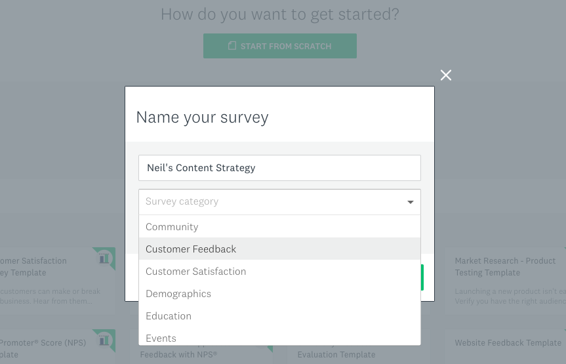Image resolution: width=566 pixels, height=364 pixels.
Task: Click the survey name input field
Action: pyautogui.click(x=279, y=168)
